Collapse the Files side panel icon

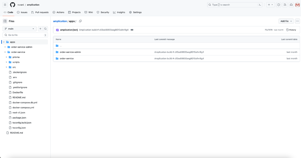[x=5, y=21]
